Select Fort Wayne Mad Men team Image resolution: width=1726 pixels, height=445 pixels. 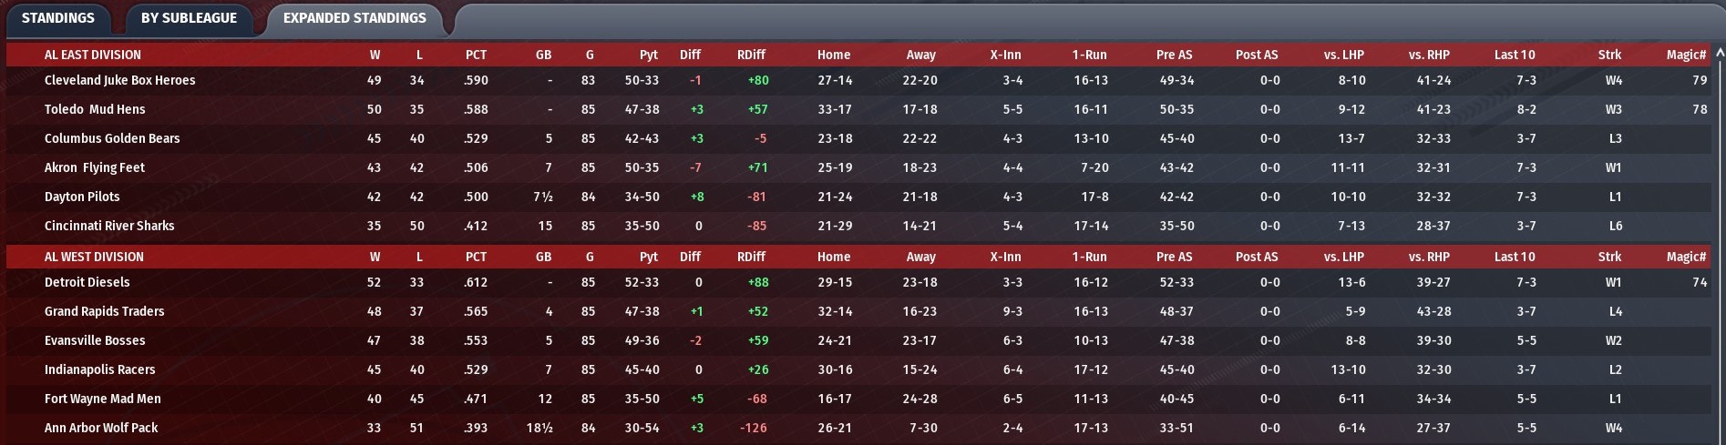103,399
